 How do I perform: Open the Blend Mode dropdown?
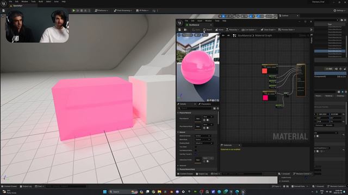203,140
